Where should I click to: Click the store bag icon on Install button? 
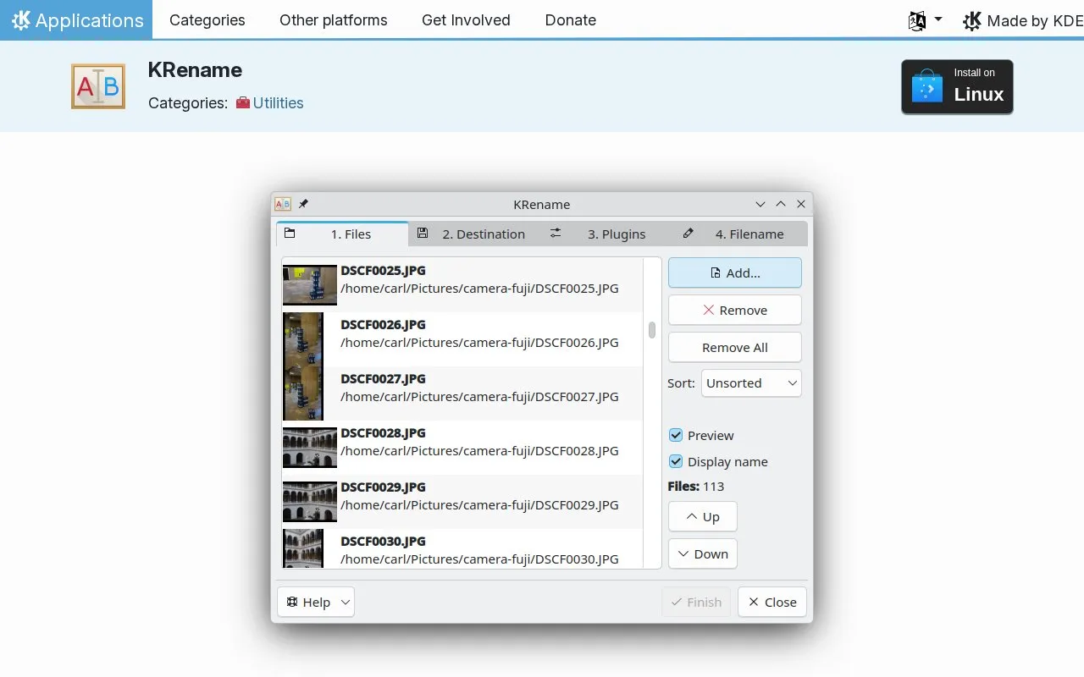pyautogui.click(x=926, y=86)
